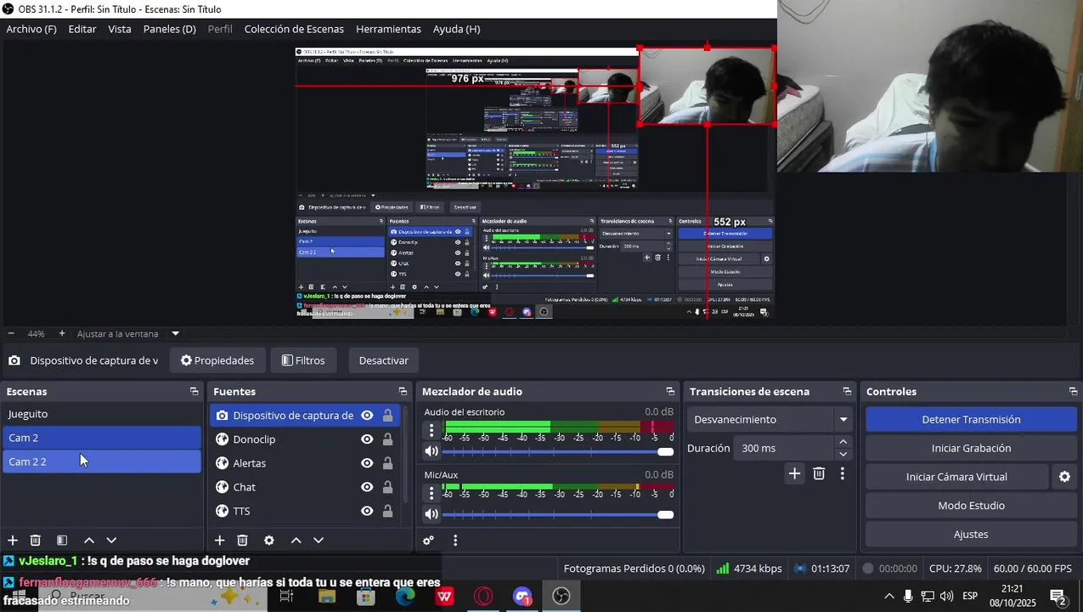This screenshot has width=1083, height=612.
Task: Mute Mic/Aux audio
Action: pos(432,514)
